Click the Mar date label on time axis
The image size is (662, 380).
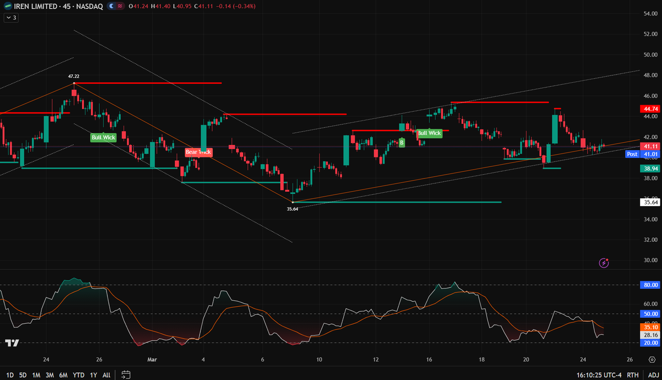tap(152, 359)
